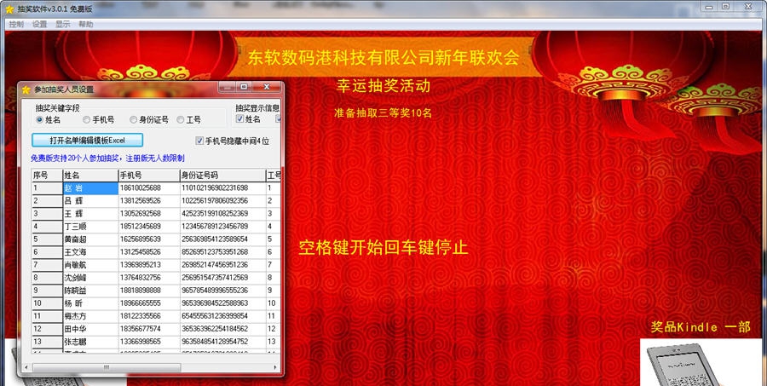
Task: Click phone number 18356677574
Action: coord(149,329)
